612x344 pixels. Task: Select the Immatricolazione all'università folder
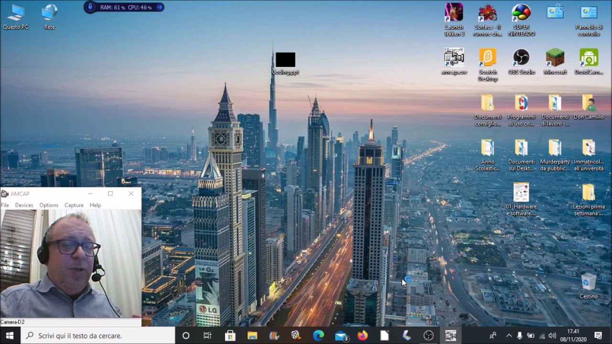click(x=589, y=155)
